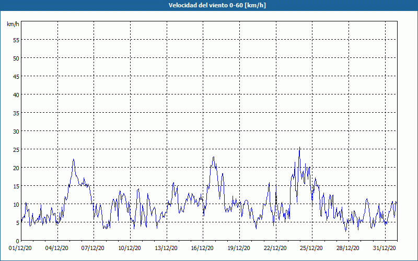Click the y-axis value 55
Screen dimensions: 418x261
(x=16, y=40)
